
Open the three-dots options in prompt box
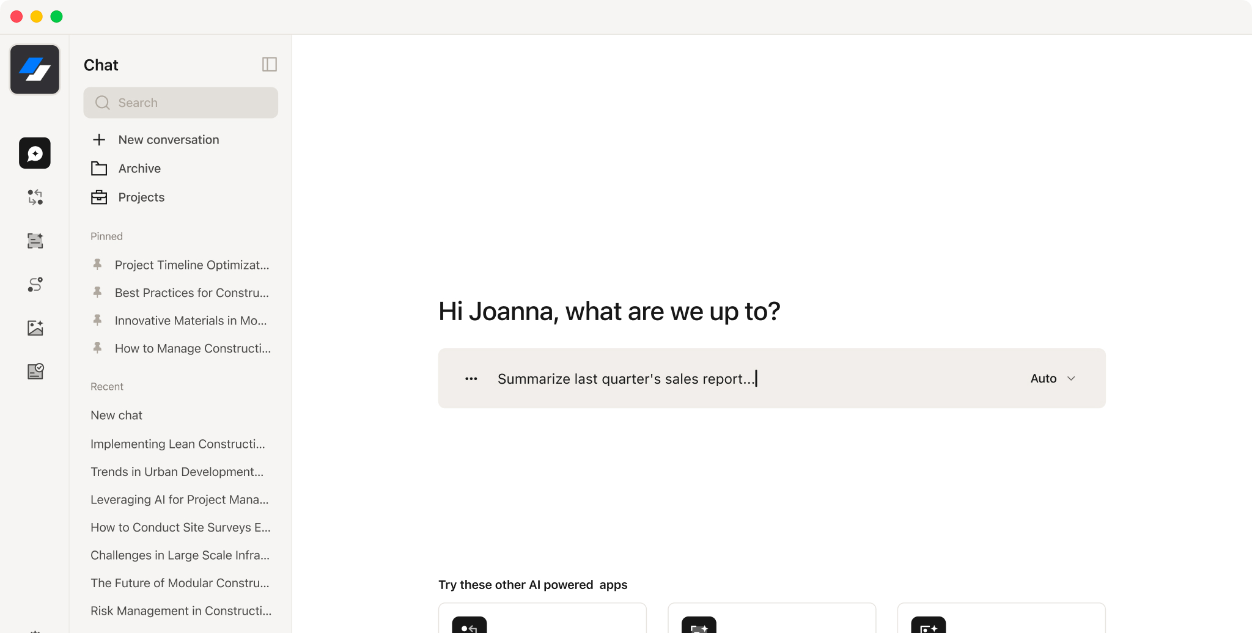(471, 379)
